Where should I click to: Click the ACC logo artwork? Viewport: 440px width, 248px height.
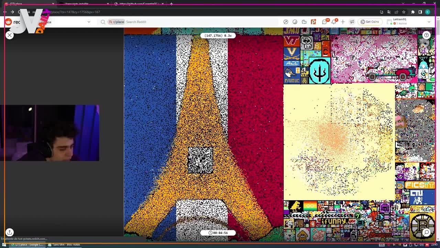[291, 63]
